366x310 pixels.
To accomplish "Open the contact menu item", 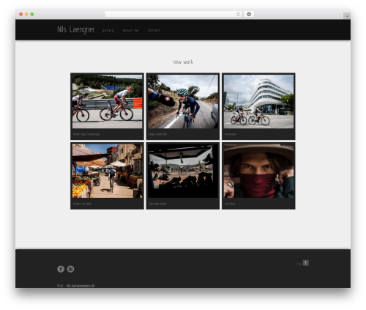I will pos(154,30).
